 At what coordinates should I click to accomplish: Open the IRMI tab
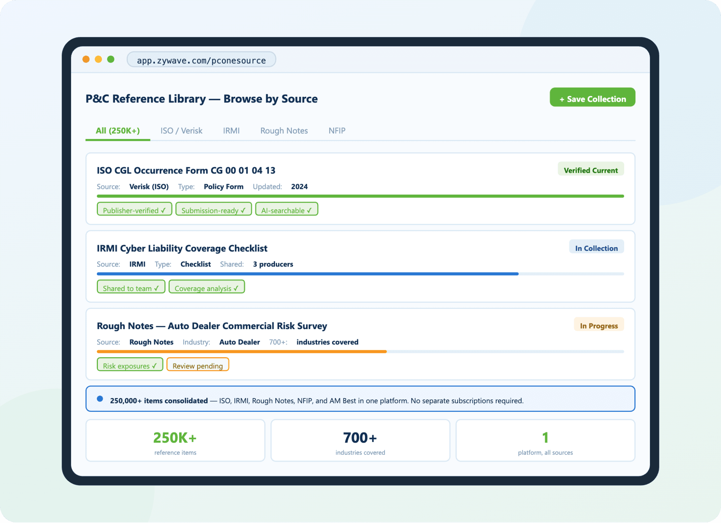(x=231, y=131)
